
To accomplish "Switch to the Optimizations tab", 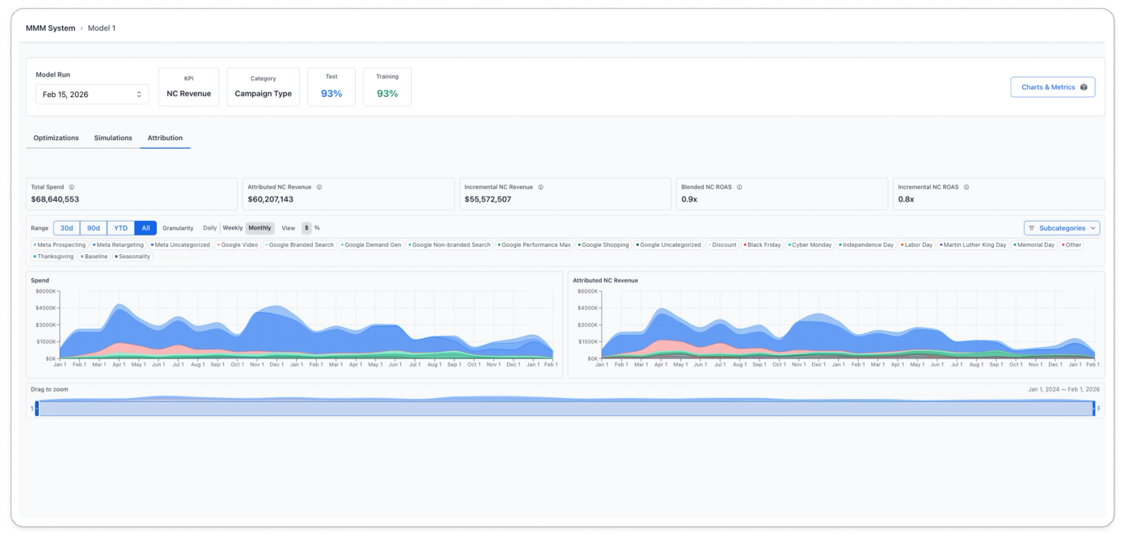I will coord(56,138).
